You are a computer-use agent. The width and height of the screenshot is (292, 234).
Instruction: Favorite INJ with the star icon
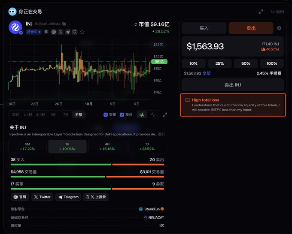tap(82, 32)
